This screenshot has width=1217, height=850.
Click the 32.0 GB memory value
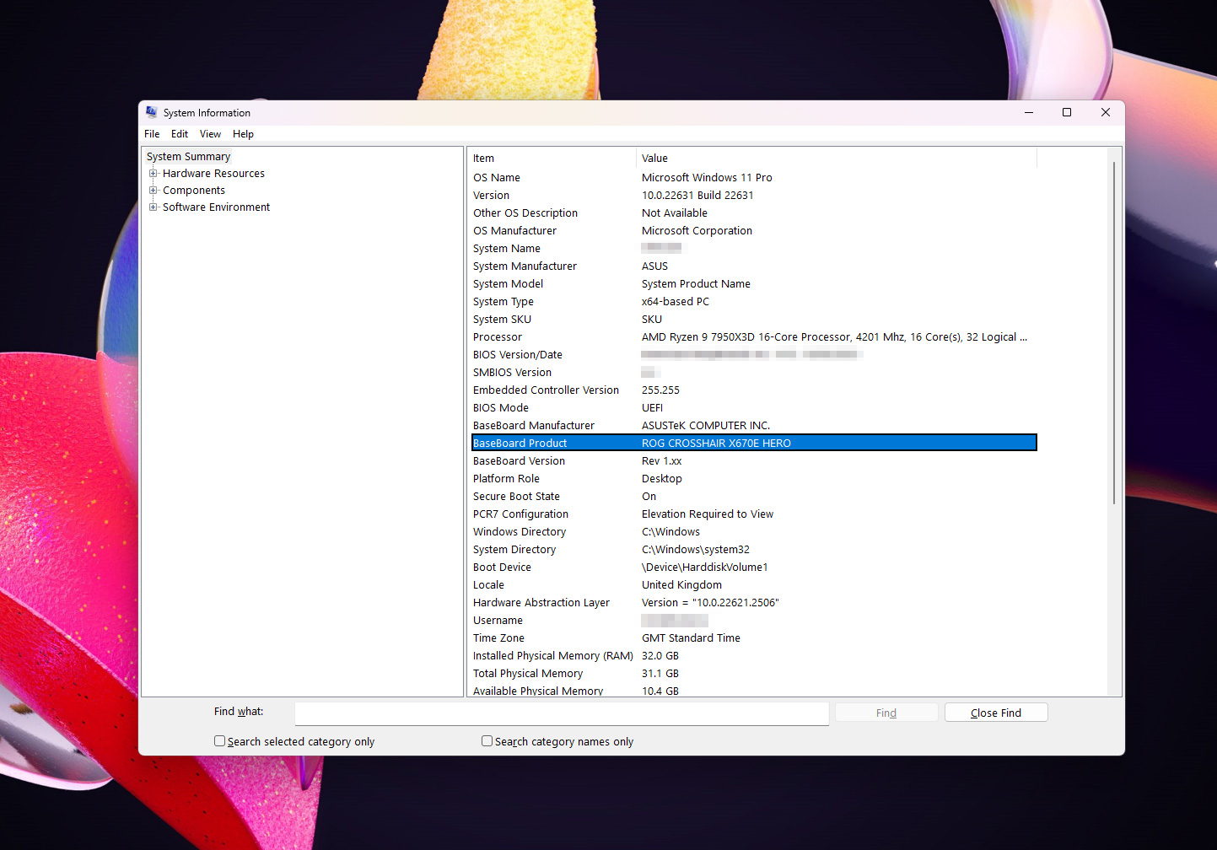pos(660,656)
